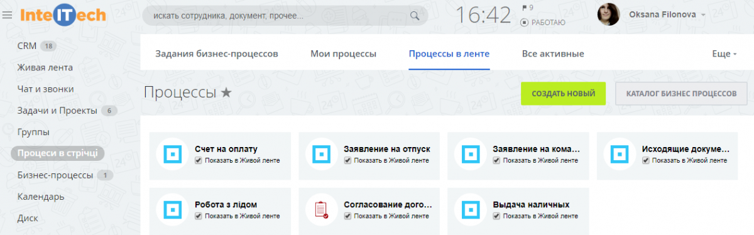Click the Oksana Filonova user name
754x235 pixels.
point(662,15)
